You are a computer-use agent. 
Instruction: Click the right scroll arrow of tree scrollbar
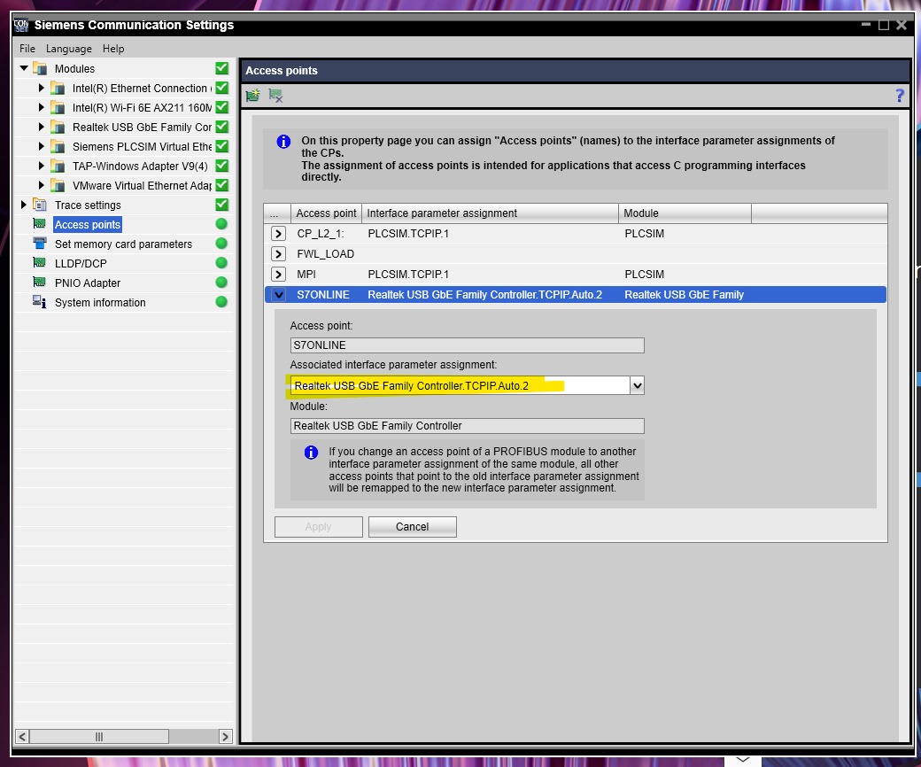pos(225,737)
